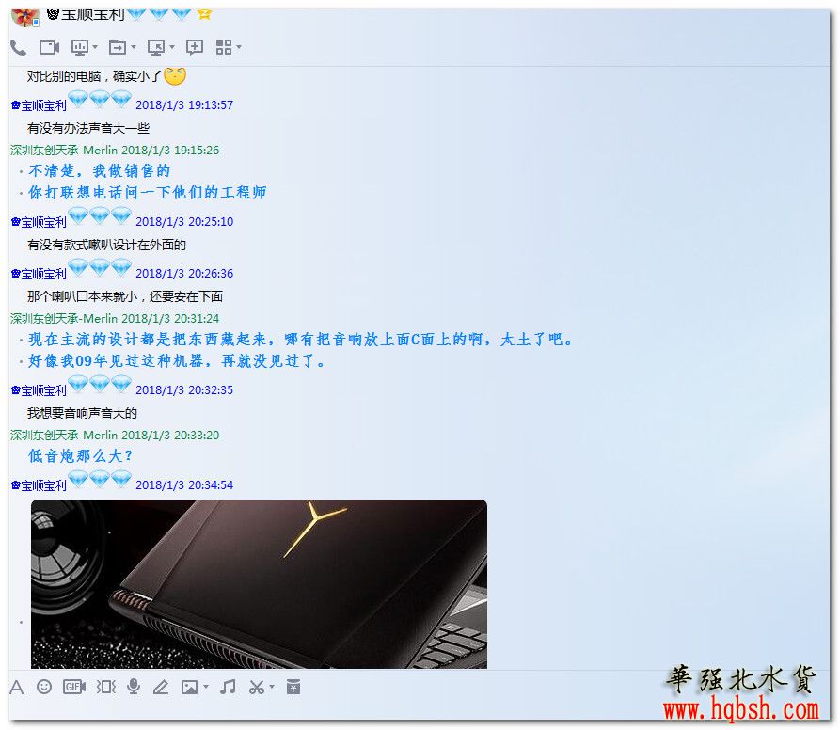
Task: Click the message 不清楚，我做销售的
Action: coord(100,171)
